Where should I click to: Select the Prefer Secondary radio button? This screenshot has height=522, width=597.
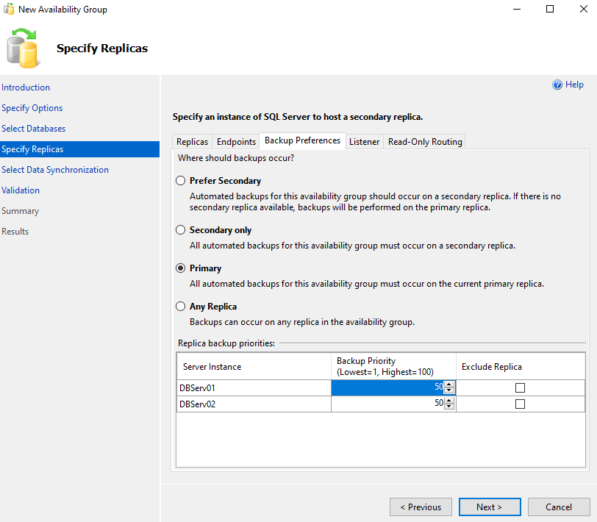point(181,181)
